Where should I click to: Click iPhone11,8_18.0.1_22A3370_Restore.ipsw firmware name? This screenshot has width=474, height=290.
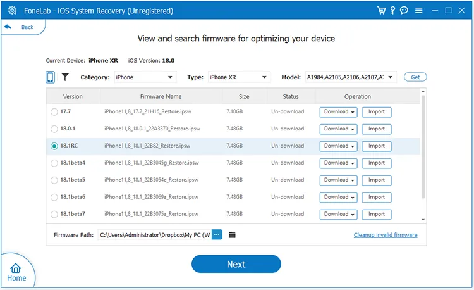pos(152,129)
